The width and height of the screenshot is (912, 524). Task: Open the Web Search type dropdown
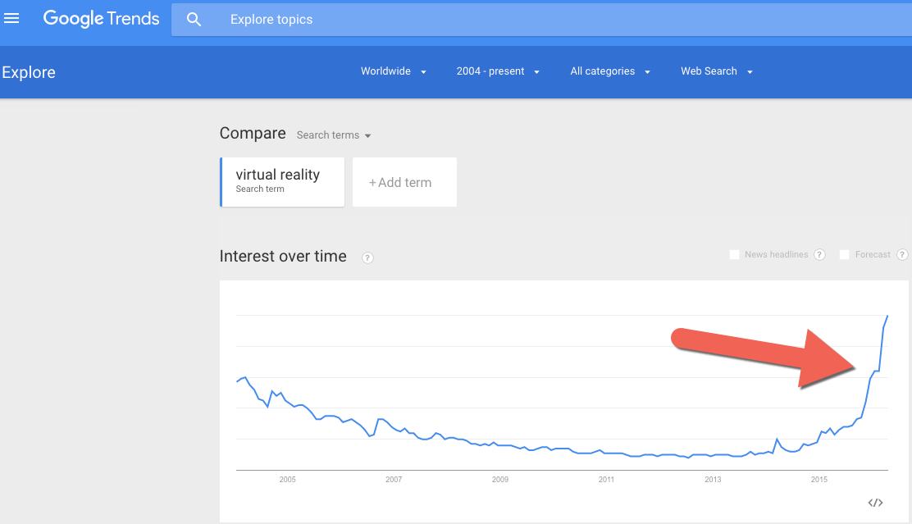pyautogui.click(x=717, y=71)
